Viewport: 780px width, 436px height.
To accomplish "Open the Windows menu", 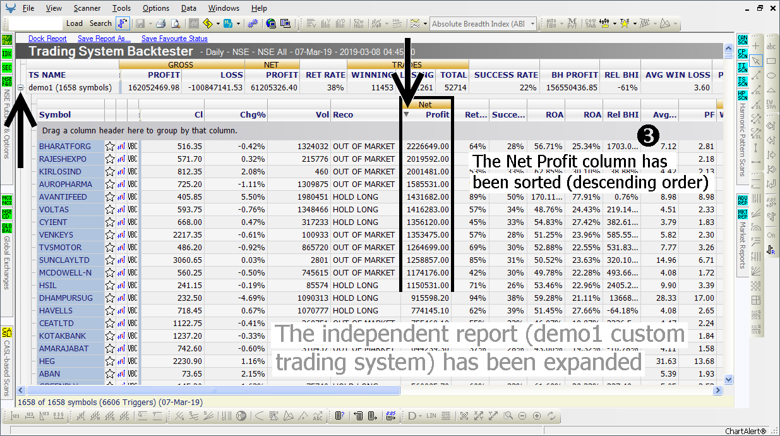I will 224,8.
